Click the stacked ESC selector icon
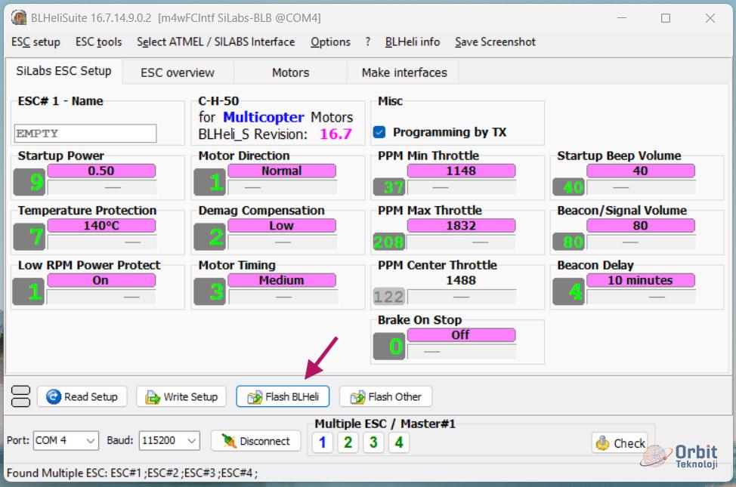Screen dimensions: 736x487 (21, 396)
